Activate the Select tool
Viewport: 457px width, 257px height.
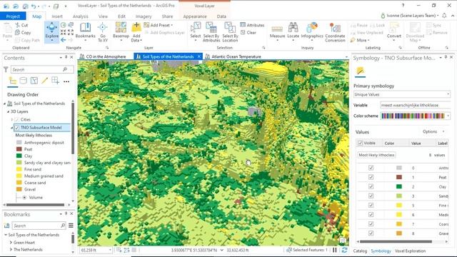(195, 31)
